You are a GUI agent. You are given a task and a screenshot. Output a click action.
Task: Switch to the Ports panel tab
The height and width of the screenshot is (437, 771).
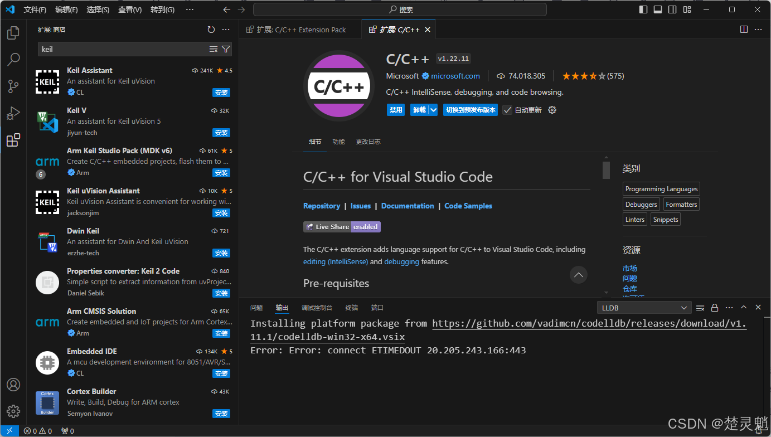click(x=377, y=308)
